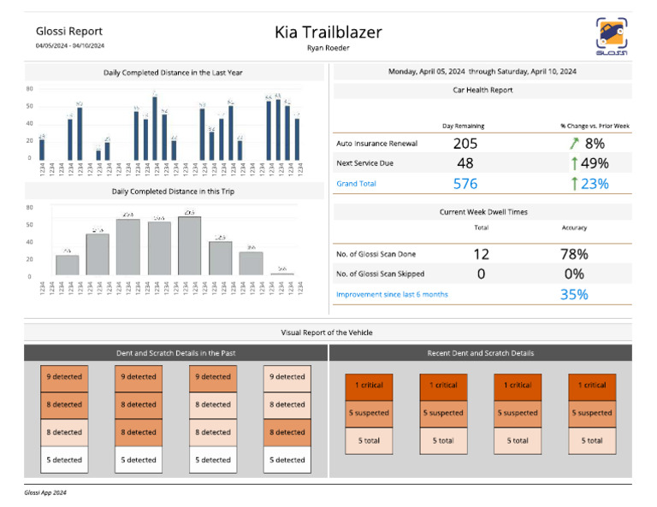Click the Total column header in Dwell Times
The width and height of the screenshot is (657, 507).
pyautogui.click(x=481, y=227)
